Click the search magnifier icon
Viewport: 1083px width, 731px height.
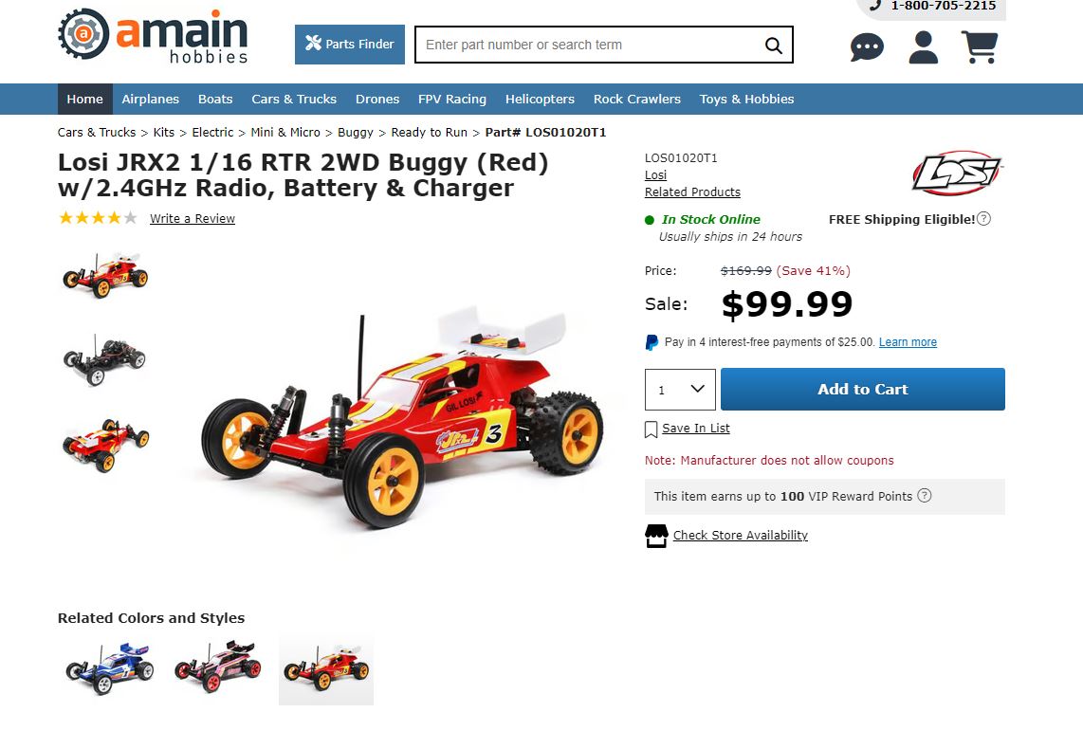(774, 45)
